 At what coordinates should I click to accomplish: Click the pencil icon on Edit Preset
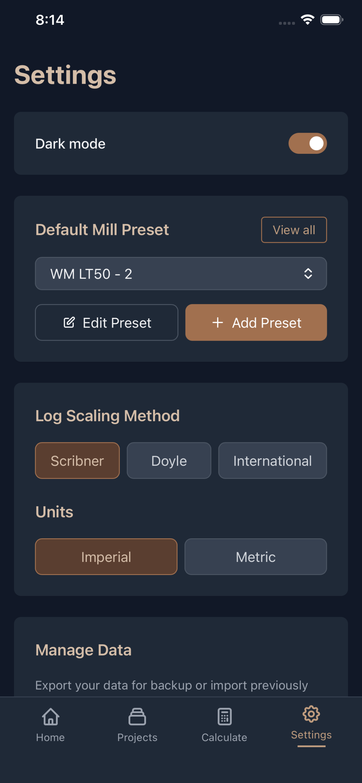[69, 322]
